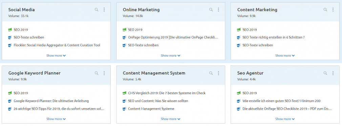Open the Content Management System card title
The image size is (342, 126).
(x=154, y=73)
